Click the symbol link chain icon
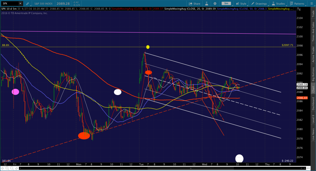This screenshot has width=316, height=171. pos(27,4)
